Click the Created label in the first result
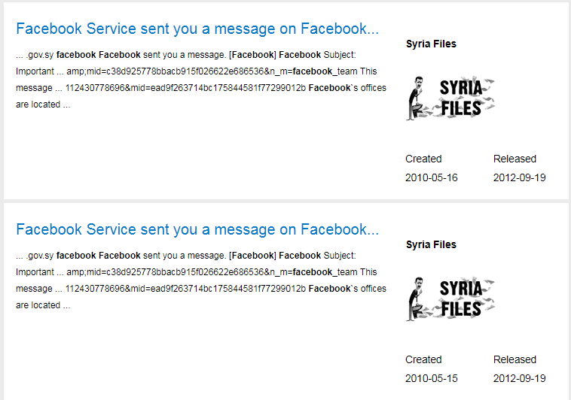 point(423,159)
